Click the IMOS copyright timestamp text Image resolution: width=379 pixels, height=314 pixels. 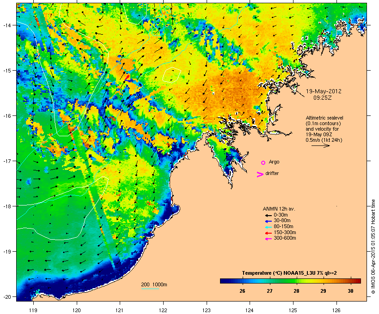[x=373, y=247]
